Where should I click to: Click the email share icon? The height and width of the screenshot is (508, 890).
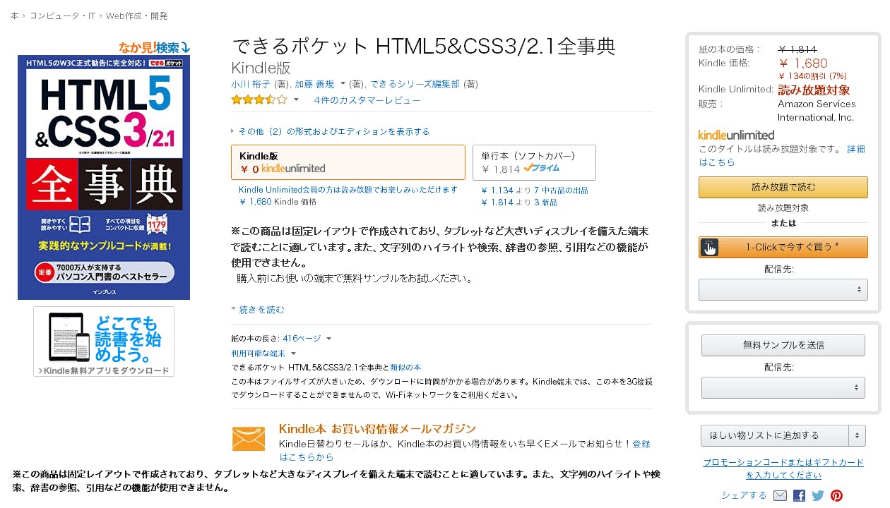click(781, 495)
